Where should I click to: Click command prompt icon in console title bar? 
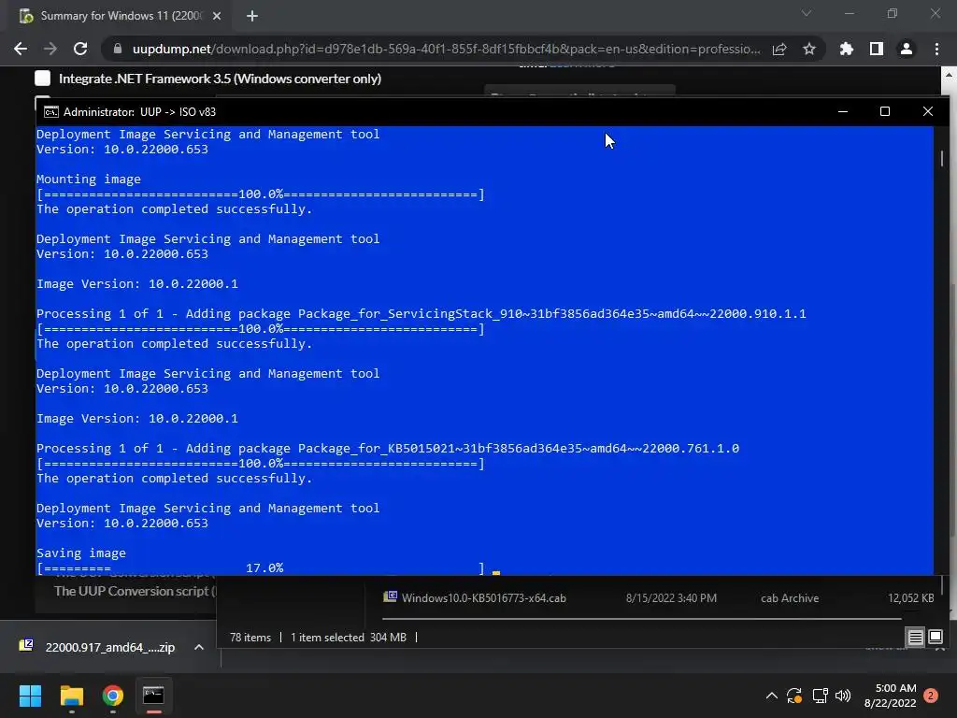pos(51,112)
